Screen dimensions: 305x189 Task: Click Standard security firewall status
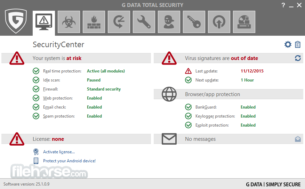point(104,89)
